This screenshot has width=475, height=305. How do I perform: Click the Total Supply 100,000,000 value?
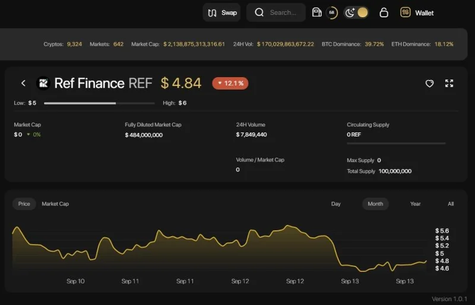395,171
